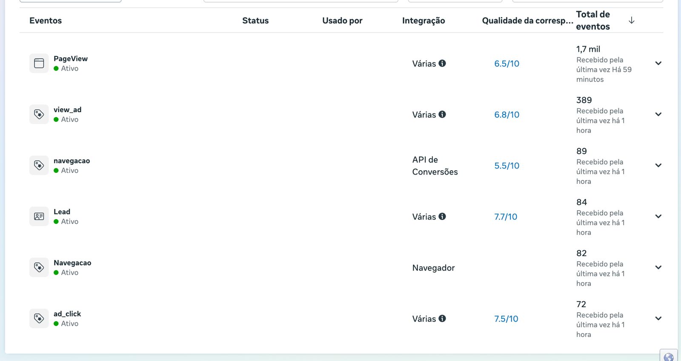Click the Qualidade da corresp... column header
681x361 pixels.
pyautogui.click(x=527, y=20)
